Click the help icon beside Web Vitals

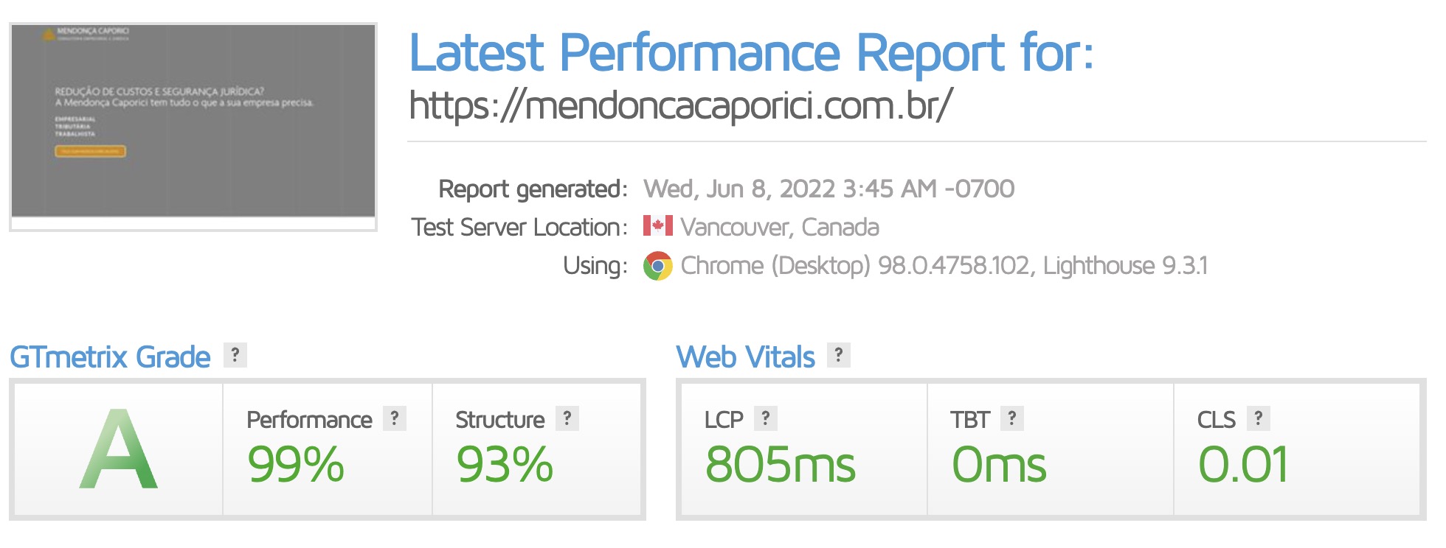838,355
